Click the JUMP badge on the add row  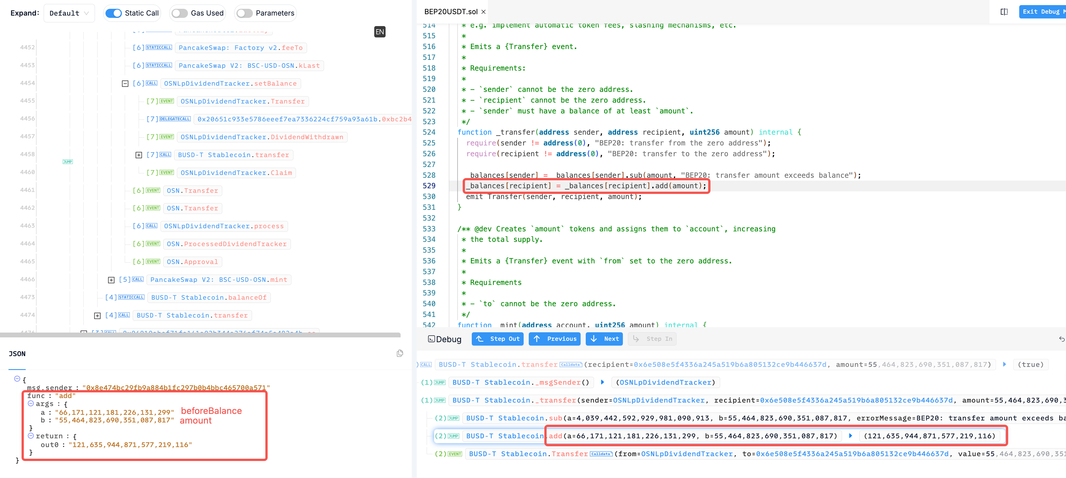453,436
